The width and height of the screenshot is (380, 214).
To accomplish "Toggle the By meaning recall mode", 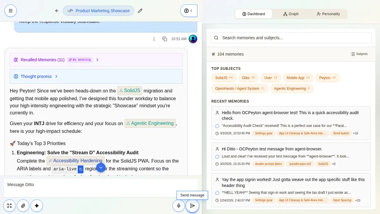I will (x=79, y=60).
